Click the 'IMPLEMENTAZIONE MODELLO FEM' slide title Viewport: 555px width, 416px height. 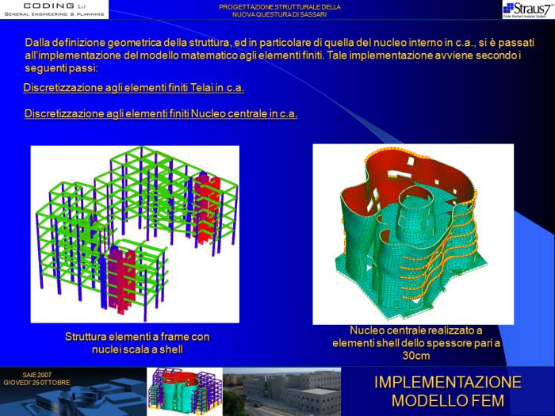(x=447, y=391)
